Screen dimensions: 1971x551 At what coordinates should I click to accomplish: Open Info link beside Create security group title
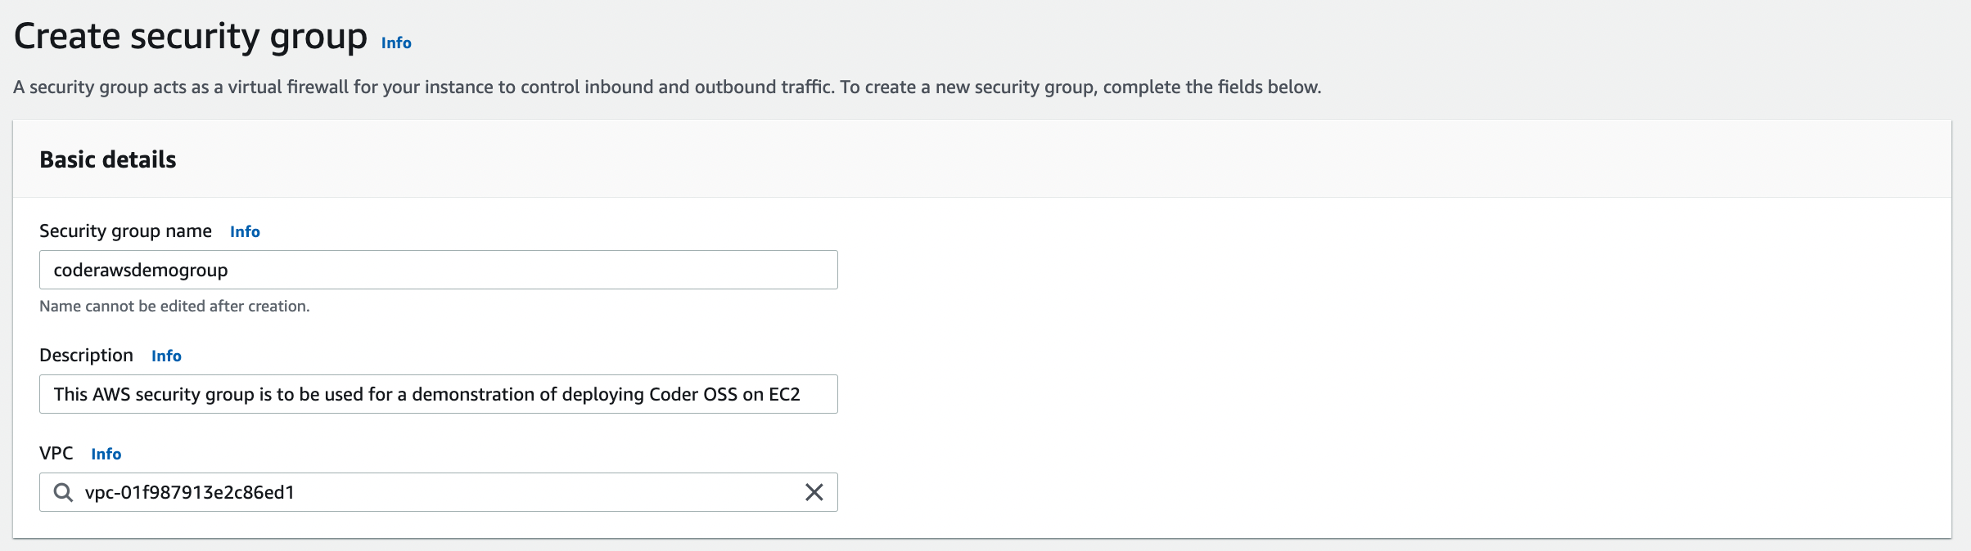[396, 43]
